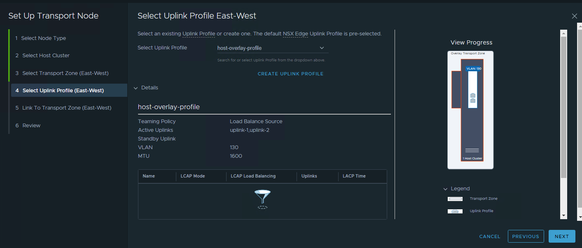The image size is (582, 248).
Task: Click the uplink icons in progress diagram
Action: pos(473,98)
